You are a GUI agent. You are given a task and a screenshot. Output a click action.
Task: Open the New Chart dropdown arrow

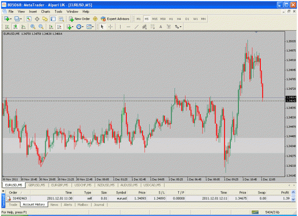coord(10,19)
